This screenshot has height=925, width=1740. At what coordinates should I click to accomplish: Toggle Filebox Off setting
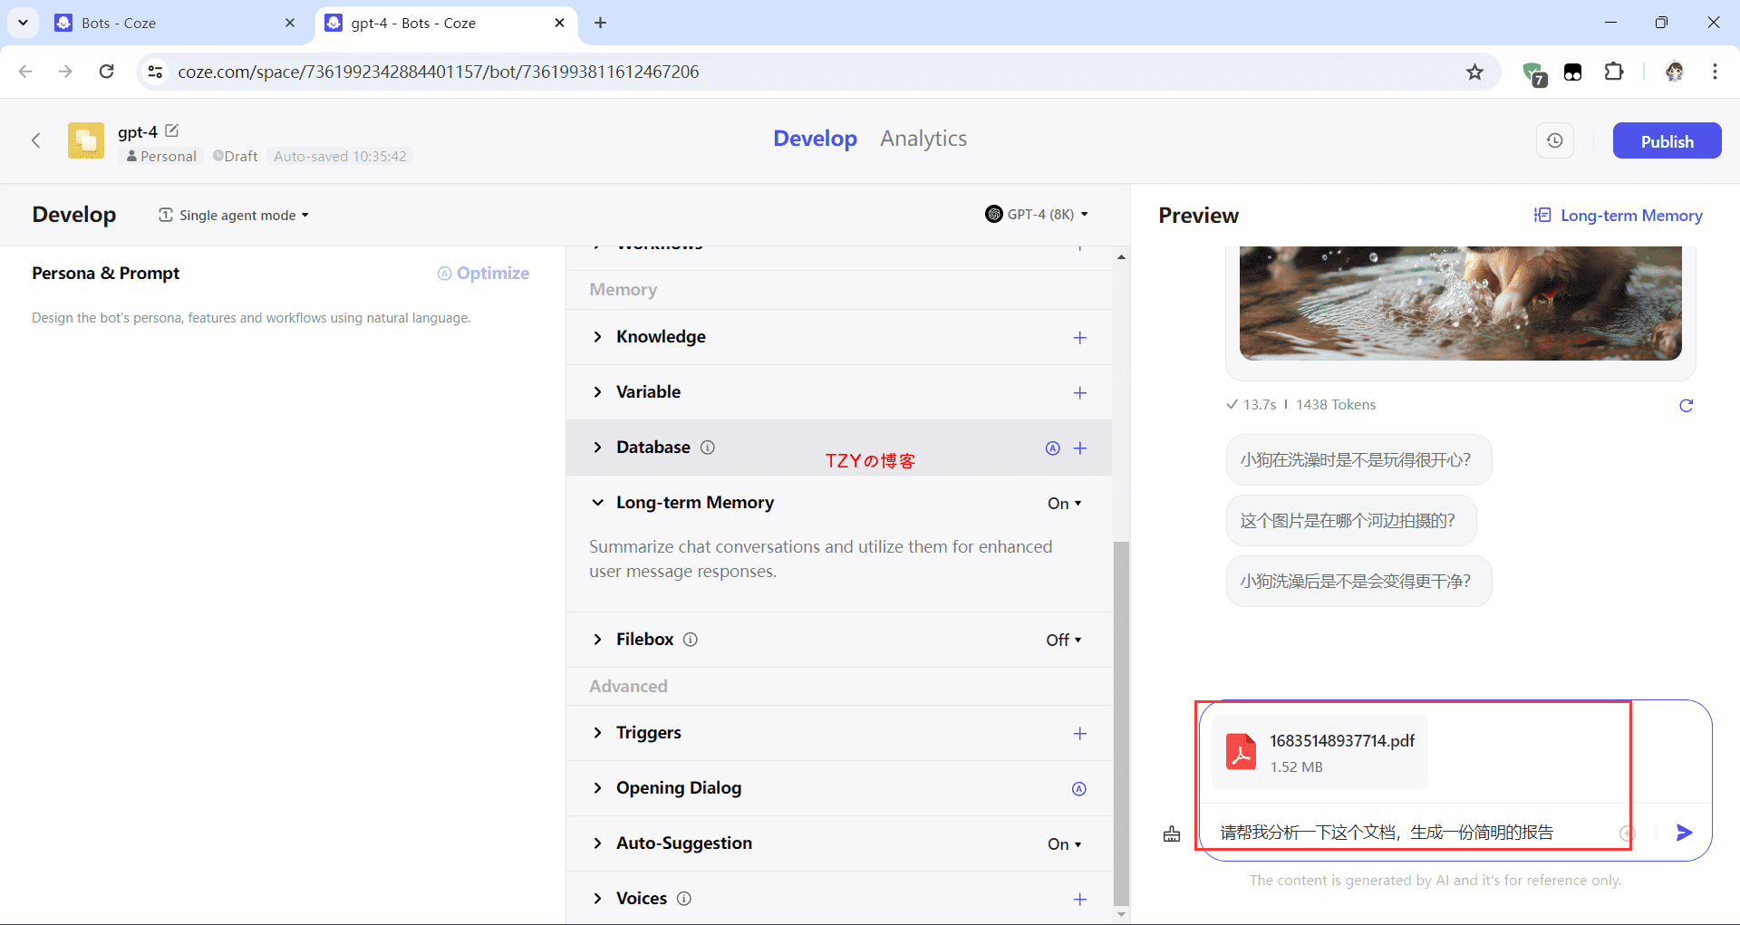click(1063, 641)
